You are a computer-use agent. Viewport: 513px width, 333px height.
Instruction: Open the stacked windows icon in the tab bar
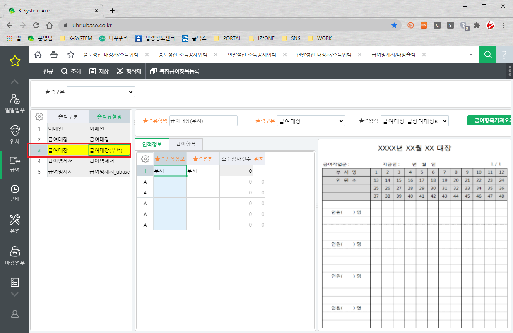pyautogui.click(x=54, y=55)
